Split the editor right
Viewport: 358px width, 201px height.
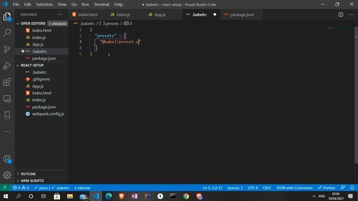341,15
